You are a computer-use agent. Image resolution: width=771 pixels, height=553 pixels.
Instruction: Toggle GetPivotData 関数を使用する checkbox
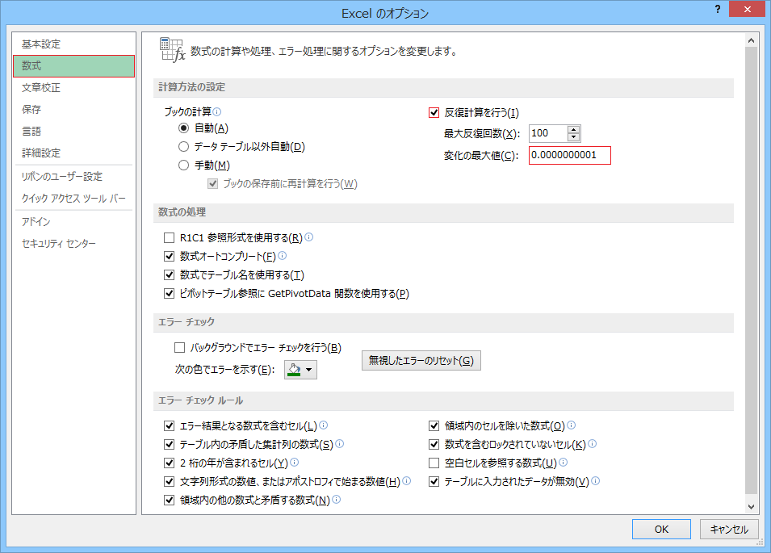coord(170,294)
